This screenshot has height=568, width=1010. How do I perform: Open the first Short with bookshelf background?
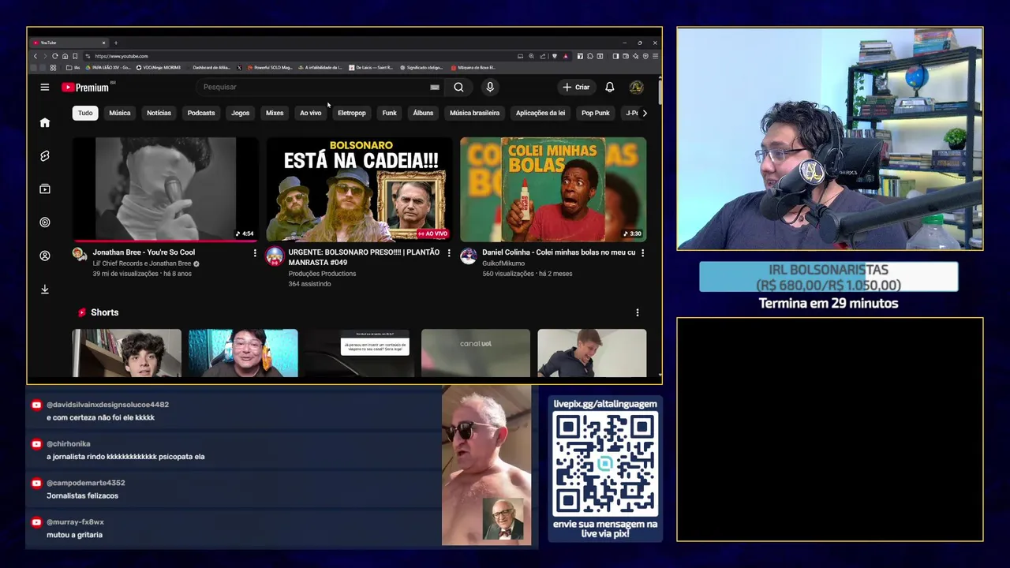click(x=127, y=353)
